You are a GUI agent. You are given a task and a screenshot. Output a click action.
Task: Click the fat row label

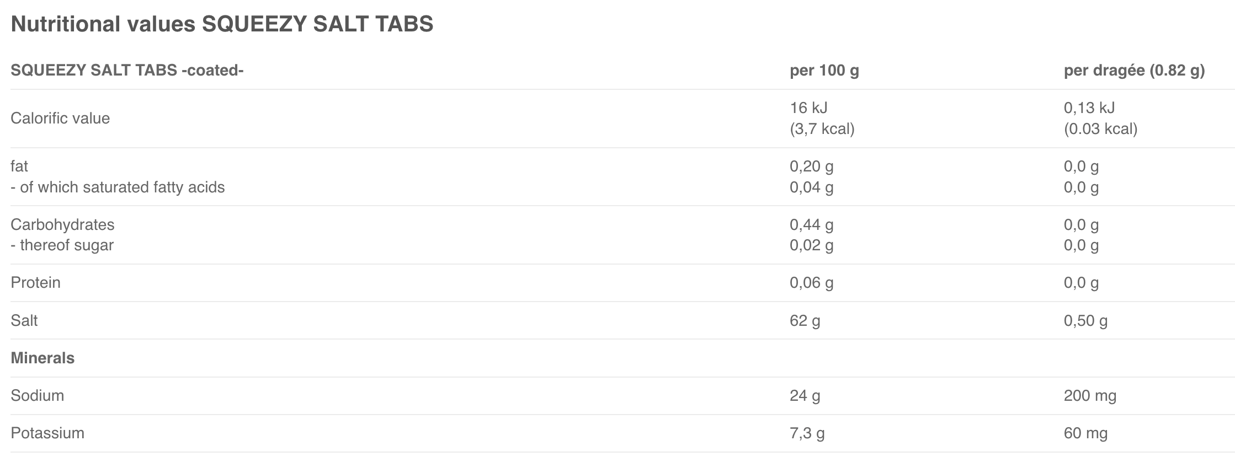point(19,166)
